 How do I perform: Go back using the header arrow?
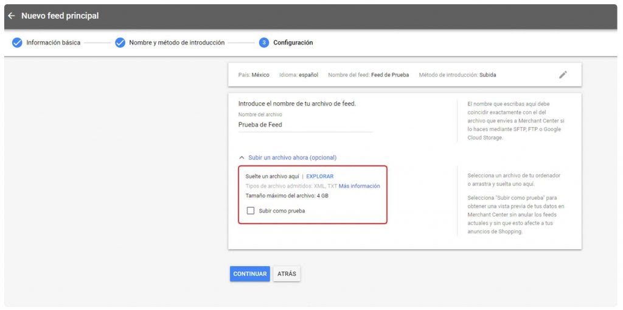12,16
